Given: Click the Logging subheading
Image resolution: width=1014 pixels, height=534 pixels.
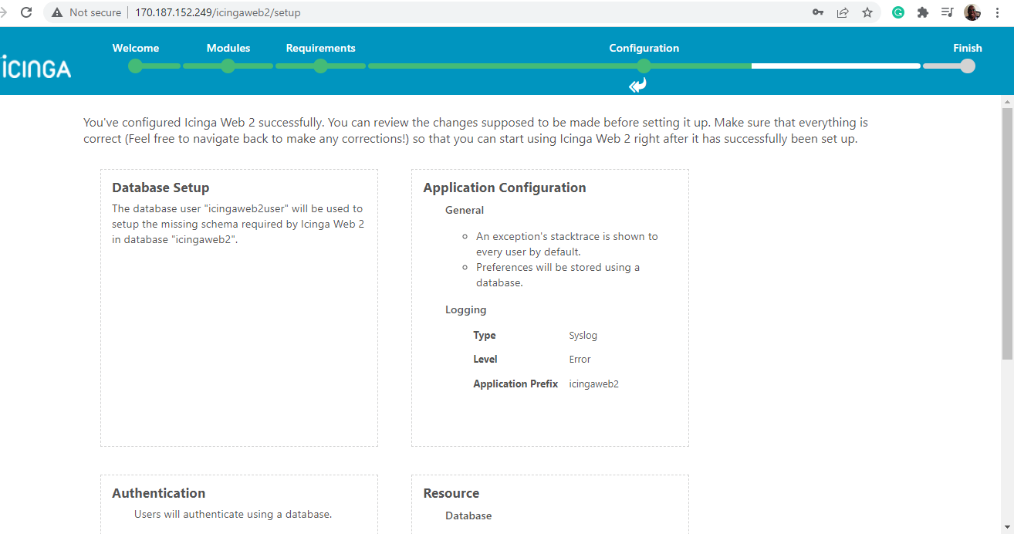Looking at the screenshot, I should 466,310.
